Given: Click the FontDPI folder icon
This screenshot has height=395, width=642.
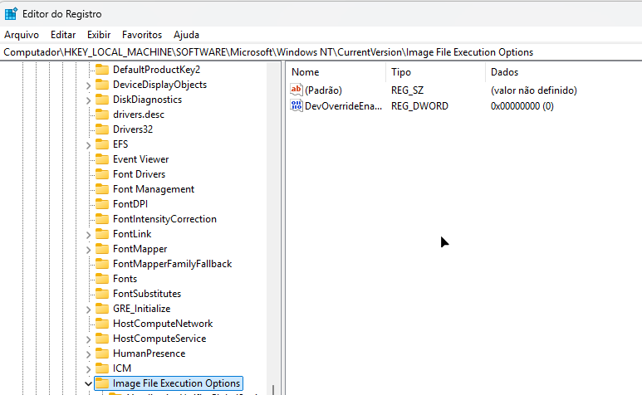Looking at the screenshot, I should click(102, 204).
